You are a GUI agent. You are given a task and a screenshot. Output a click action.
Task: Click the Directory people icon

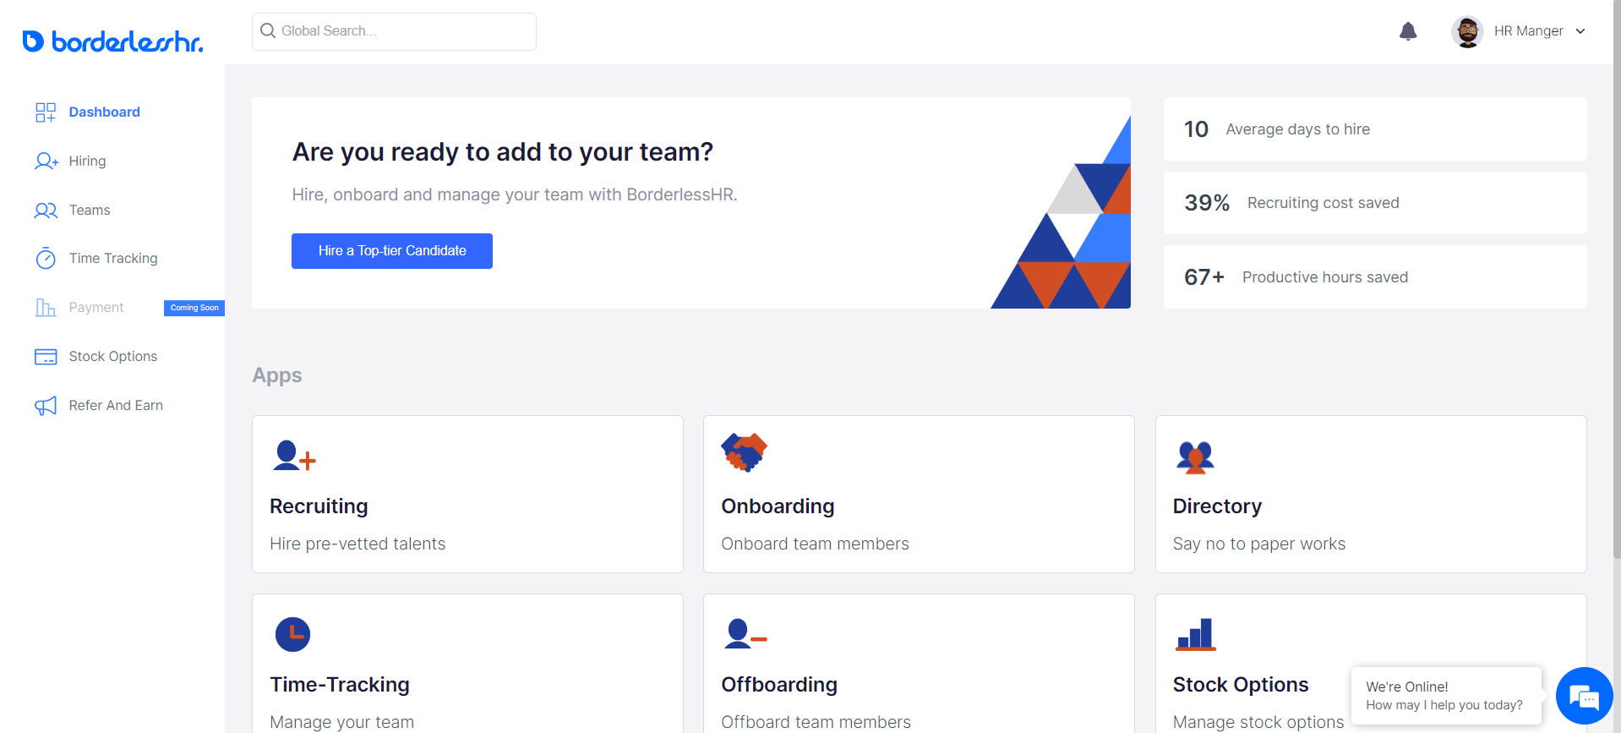click(x=1195, y=457)
